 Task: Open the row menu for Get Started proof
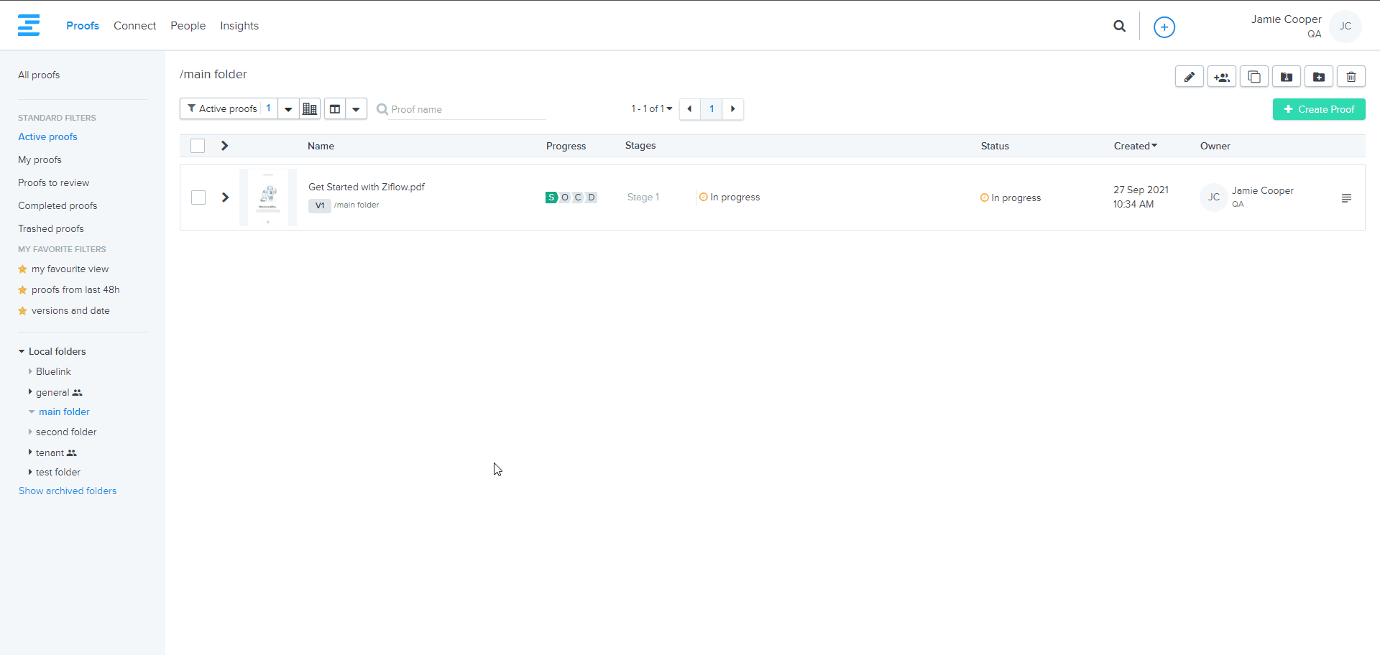point(1345,198)
